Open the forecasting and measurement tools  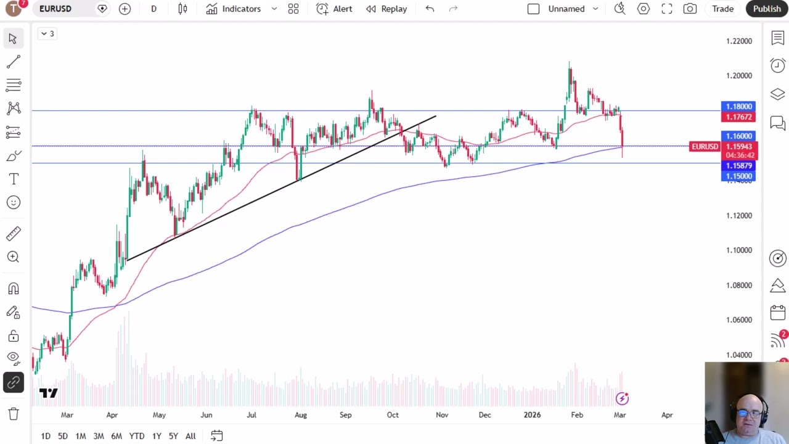(x=13, y=132)
